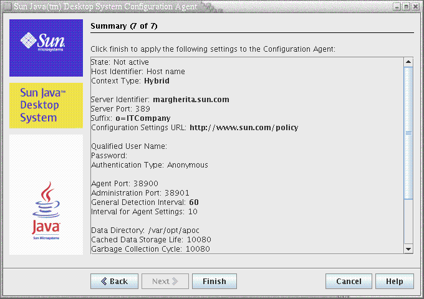The image size is (424, 299).
Task: Click the disabled Next button
Action: (165, 281)
